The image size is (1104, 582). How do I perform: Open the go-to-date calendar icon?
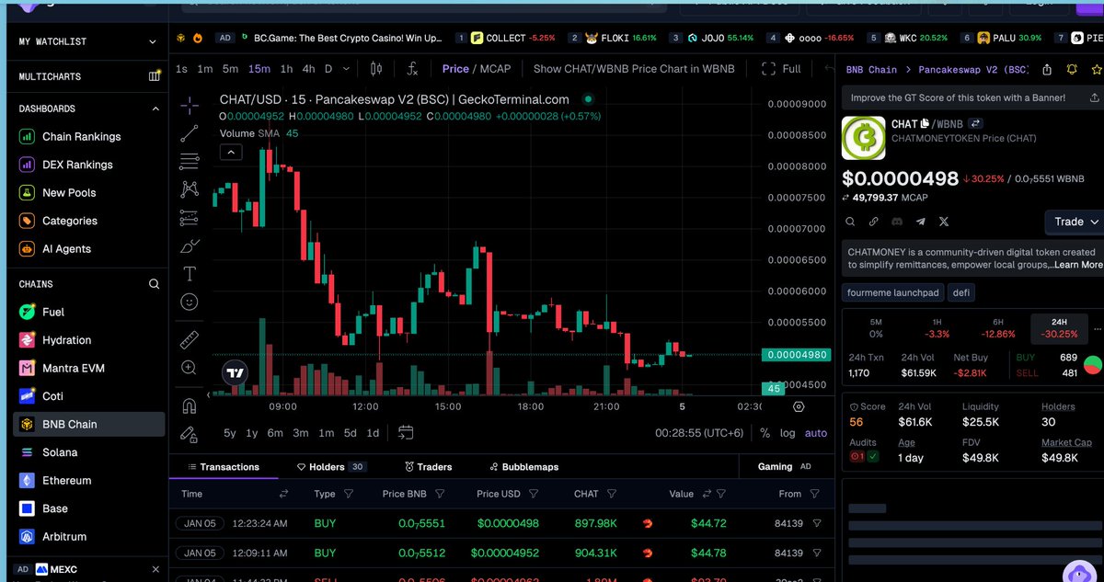[406, 432]
